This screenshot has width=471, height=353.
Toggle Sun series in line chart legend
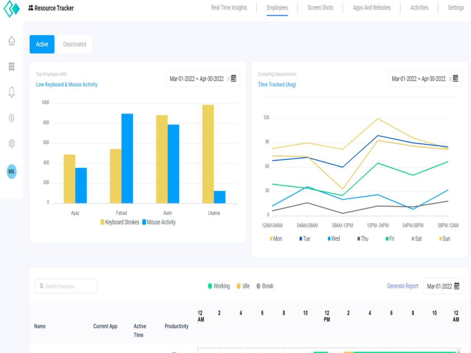[445, 239]
